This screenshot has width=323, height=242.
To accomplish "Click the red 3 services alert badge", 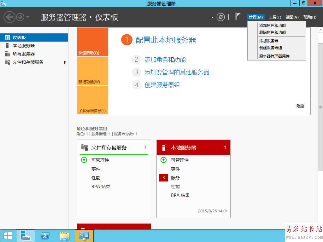I will point(164,178).
